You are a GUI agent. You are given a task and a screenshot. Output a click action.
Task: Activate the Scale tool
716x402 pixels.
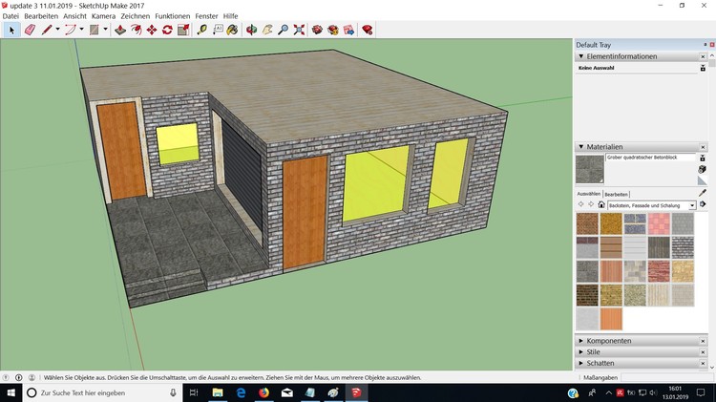click(x=183, y=31)
